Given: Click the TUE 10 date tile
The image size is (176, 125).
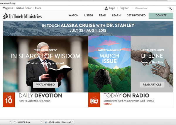Looking at the screenshot, I should (x=9, y=100).
